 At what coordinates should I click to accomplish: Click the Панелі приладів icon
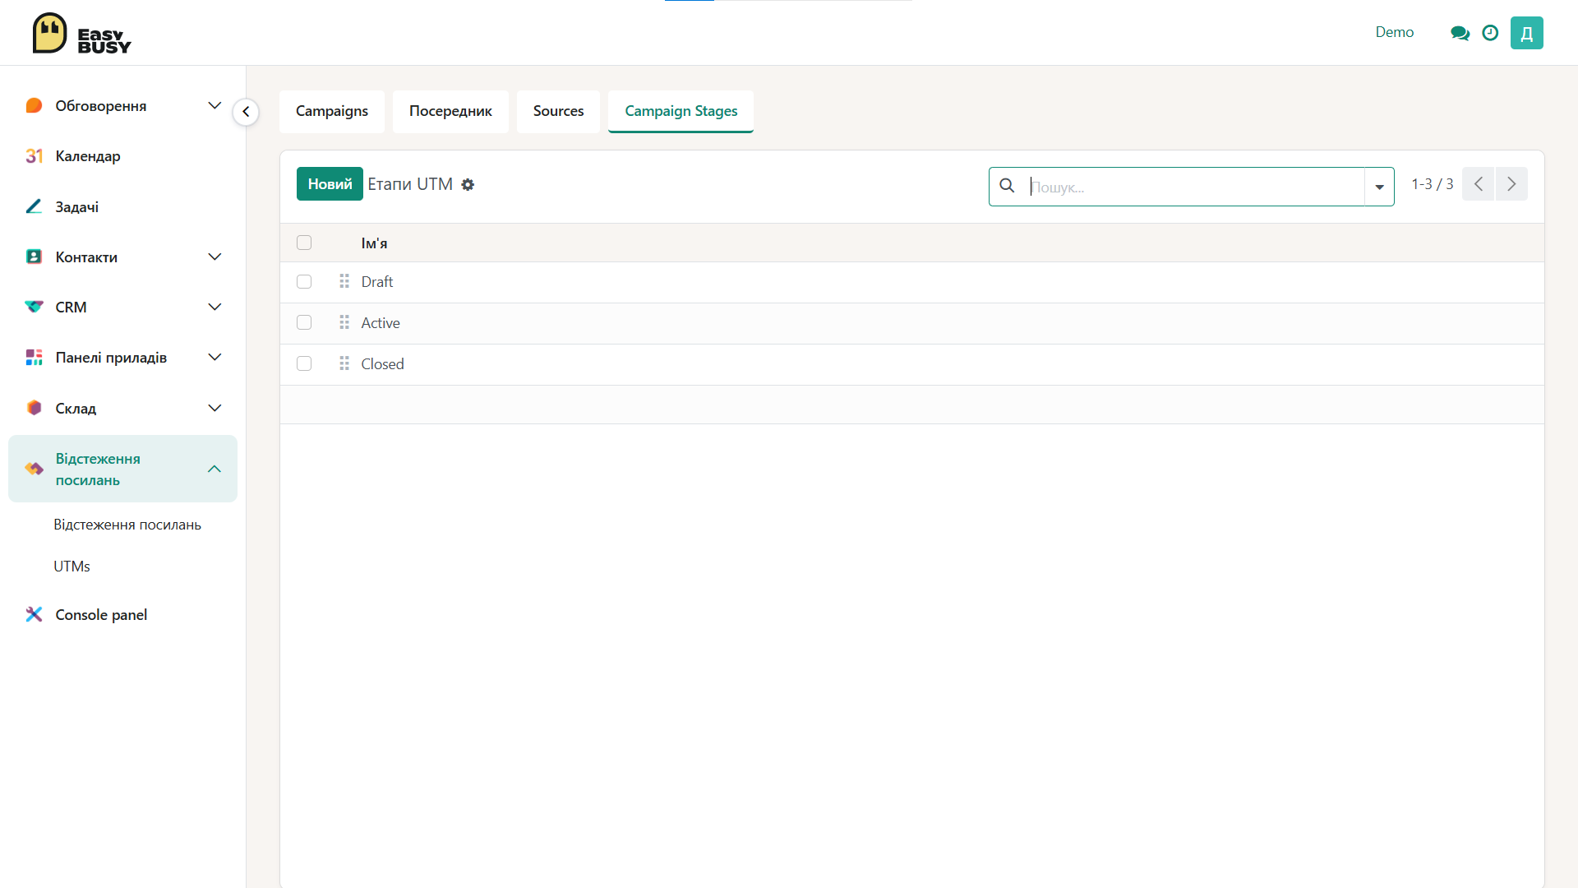click(x=34, y=357)
